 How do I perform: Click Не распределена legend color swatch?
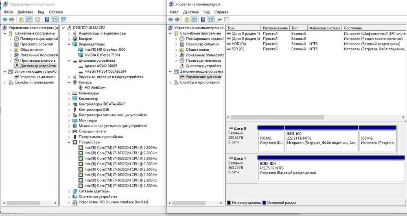(229, 203)
